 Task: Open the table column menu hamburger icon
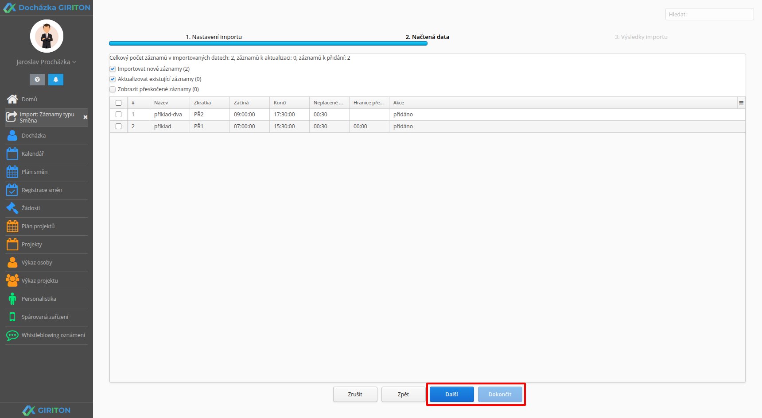coord(741,103)
